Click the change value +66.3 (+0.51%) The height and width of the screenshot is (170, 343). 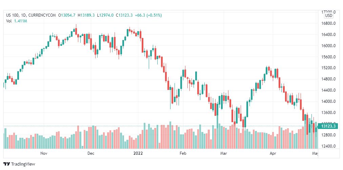tap(148, 15)
